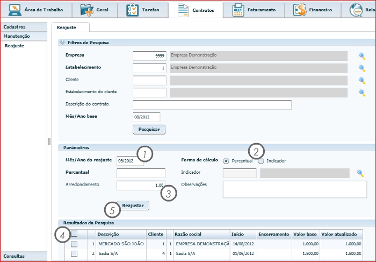Click the Faturamento calculator icon
Image resolution: width=376 pixels, height=262 pixels.
238,10
